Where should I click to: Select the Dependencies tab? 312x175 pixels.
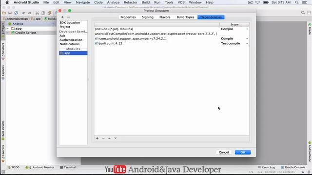point(211,17)
